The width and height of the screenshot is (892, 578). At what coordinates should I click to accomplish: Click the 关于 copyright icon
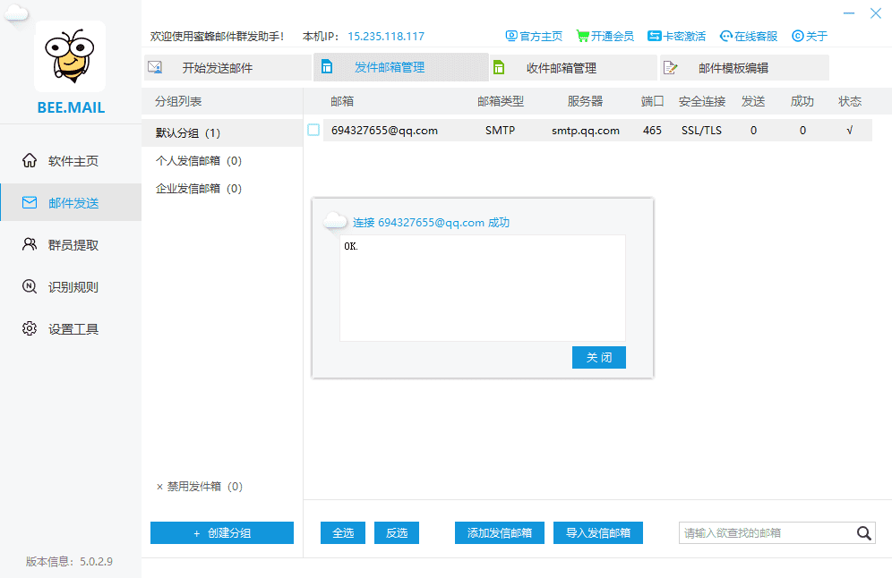coord(798,37)
